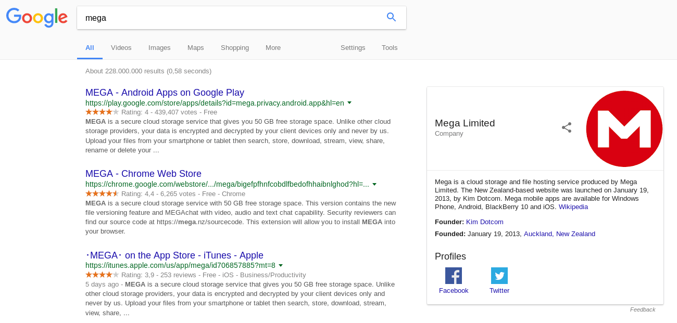Expand dropdown arrow beside play.google.com URL
This screenshot has height=323, width=677.
349,103
